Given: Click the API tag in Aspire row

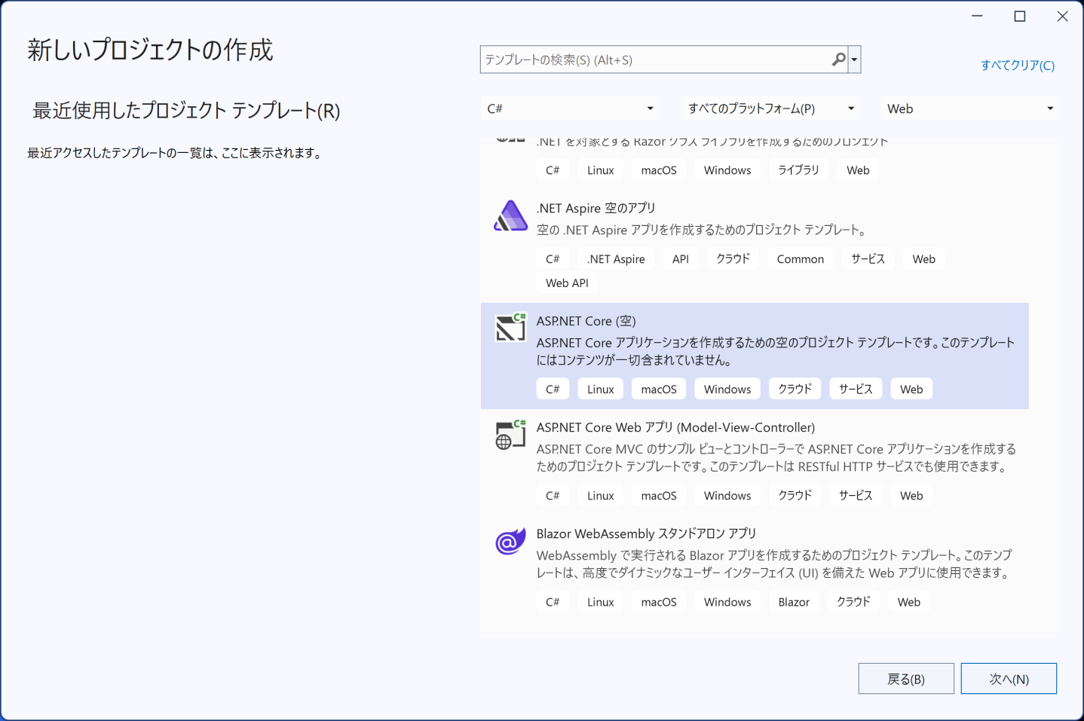Looking at the screenshot, I should [680, 259].
